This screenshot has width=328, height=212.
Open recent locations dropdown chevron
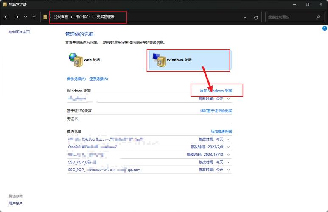pyautogui.click(x=25, y=17)
